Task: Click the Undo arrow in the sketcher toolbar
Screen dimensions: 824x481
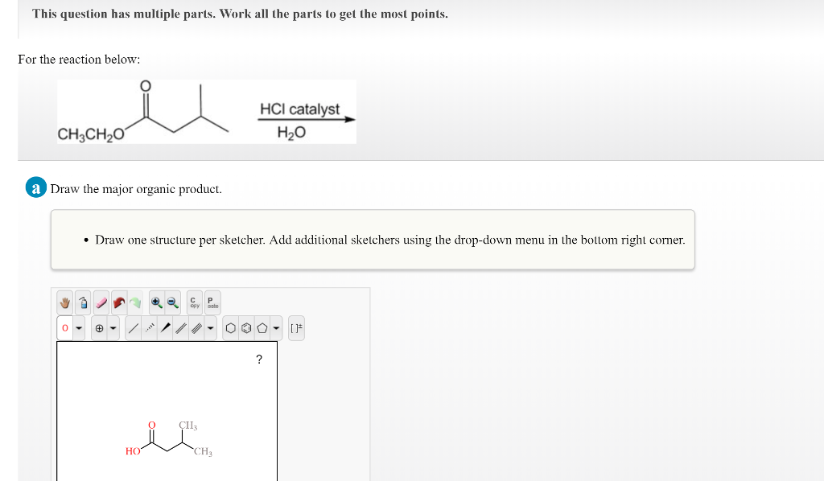Action: (120, 303)
